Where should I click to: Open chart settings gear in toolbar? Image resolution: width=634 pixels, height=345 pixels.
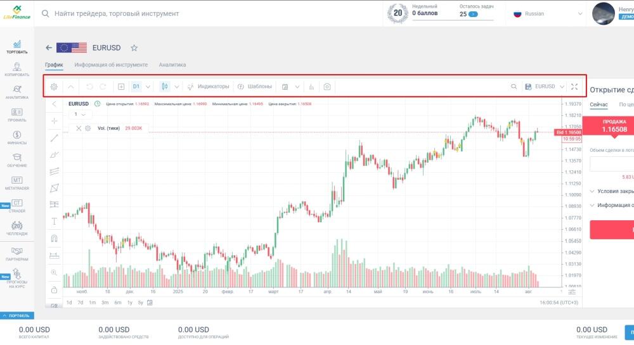[54, 87]
